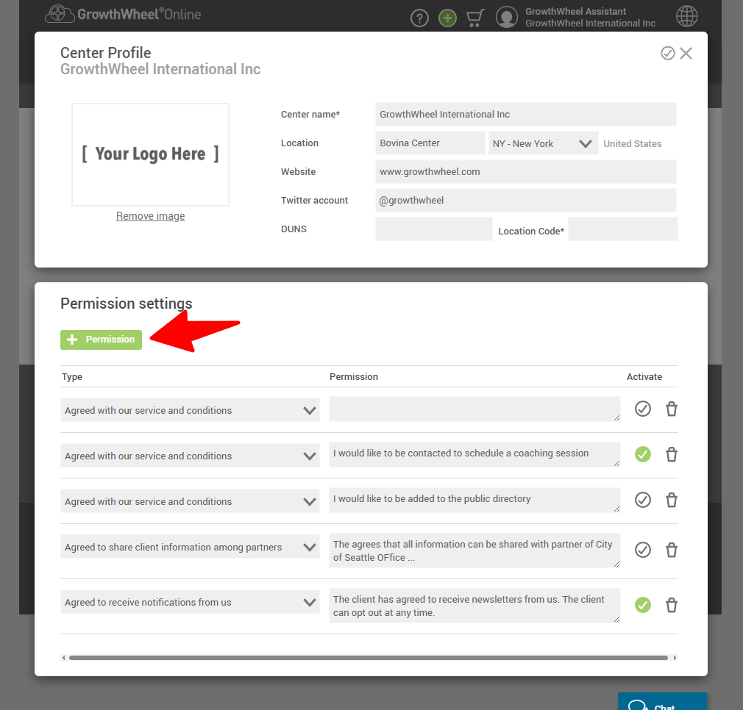Add a new Permission with green button
Image resolution: width=743 pixels, height=710 pixels.
coord(101,340)
